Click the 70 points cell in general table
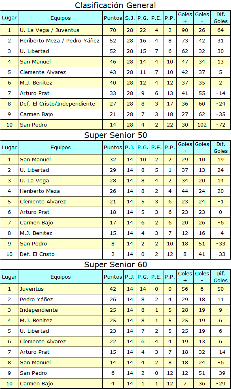 point(113,30)
